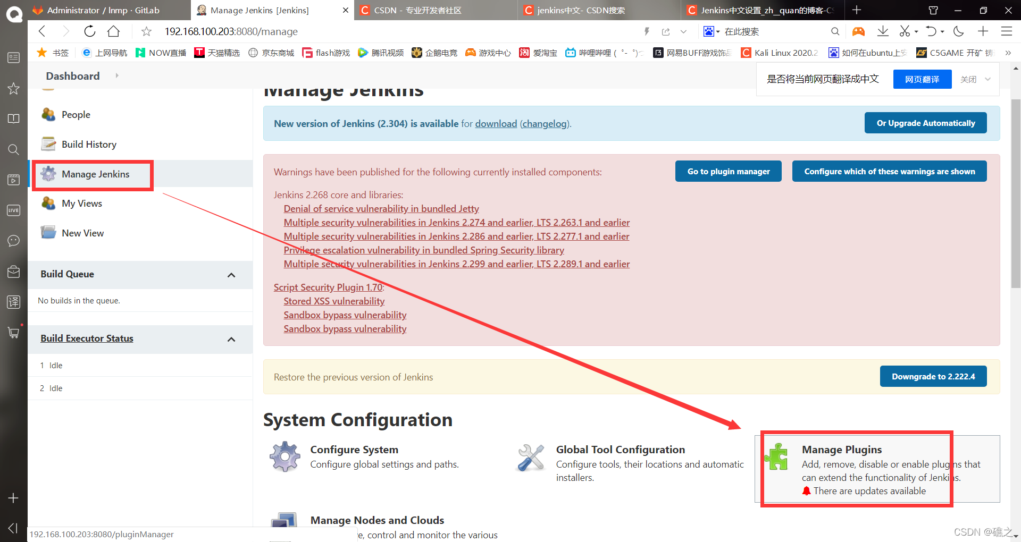This screenshot has height=542, width=1021.
Task: Click the Manage Plugins puzzle icon
Action: point(776,456)
